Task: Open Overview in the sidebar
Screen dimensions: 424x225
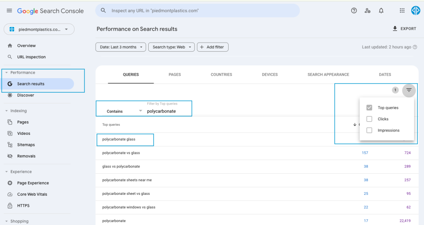Action: (x=26, y=45)
